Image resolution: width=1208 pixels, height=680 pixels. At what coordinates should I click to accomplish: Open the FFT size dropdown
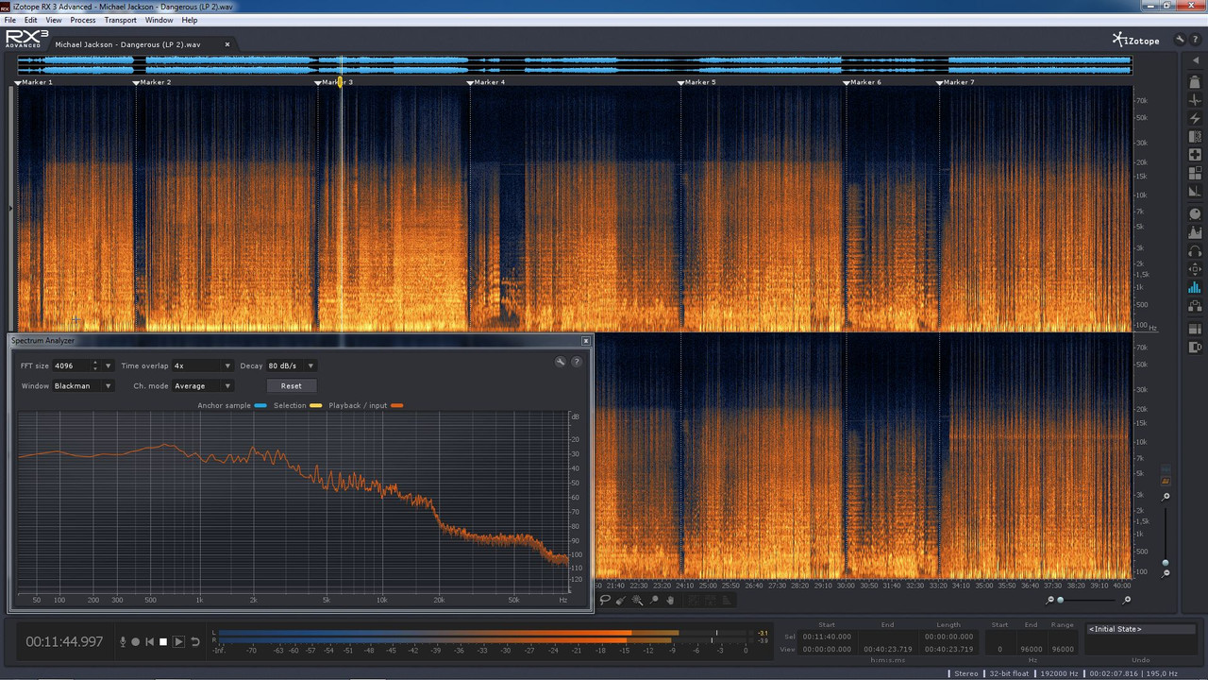coord(107,365)
